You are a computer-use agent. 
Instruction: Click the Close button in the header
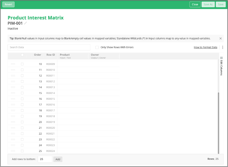coord(195,5)
